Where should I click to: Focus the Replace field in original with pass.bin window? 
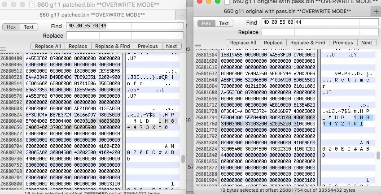point(320,32)
